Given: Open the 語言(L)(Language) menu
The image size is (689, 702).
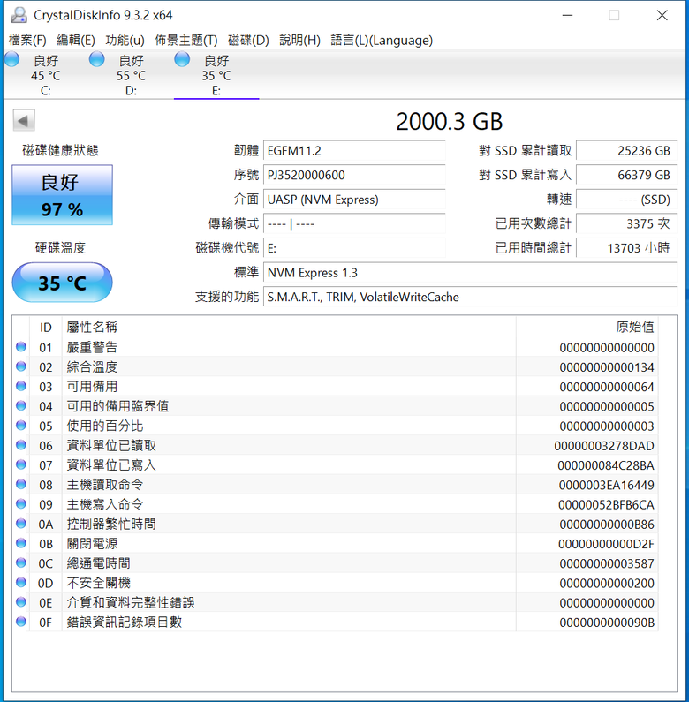Looking at the screenshot, I should pos(382,41).
